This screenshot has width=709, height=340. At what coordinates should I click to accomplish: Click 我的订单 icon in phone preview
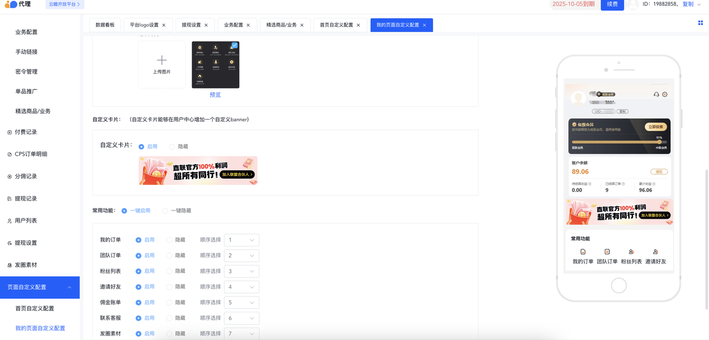[x=583, y=252]
